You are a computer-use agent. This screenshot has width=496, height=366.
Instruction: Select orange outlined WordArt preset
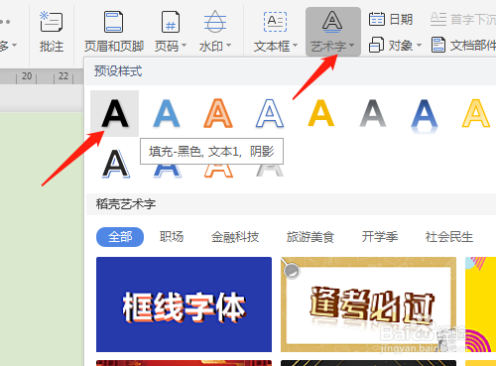coord(218,113)
